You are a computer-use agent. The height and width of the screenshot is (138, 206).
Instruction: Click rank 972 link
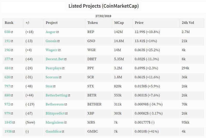click(7, 104)
